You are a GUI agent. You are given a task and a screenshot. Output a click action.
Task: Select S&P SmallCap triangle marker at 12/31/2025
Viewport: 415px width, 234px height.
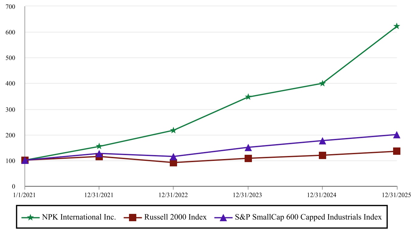click(396, 135)
